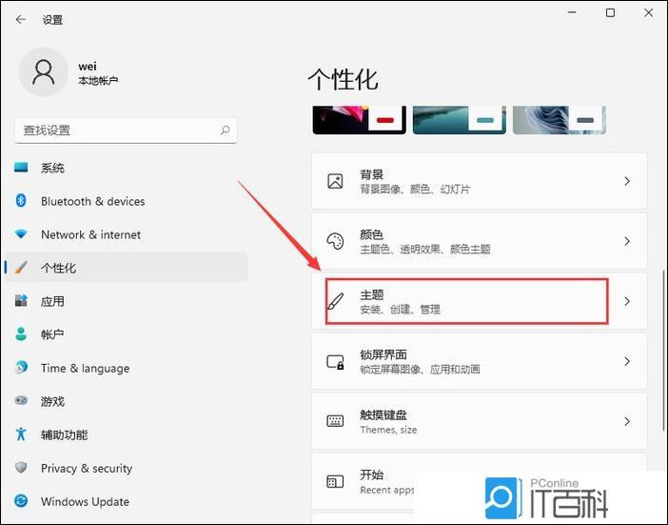Open Privacy & security settings
Screen dimensions: 668x525
[x=127, y=468]
